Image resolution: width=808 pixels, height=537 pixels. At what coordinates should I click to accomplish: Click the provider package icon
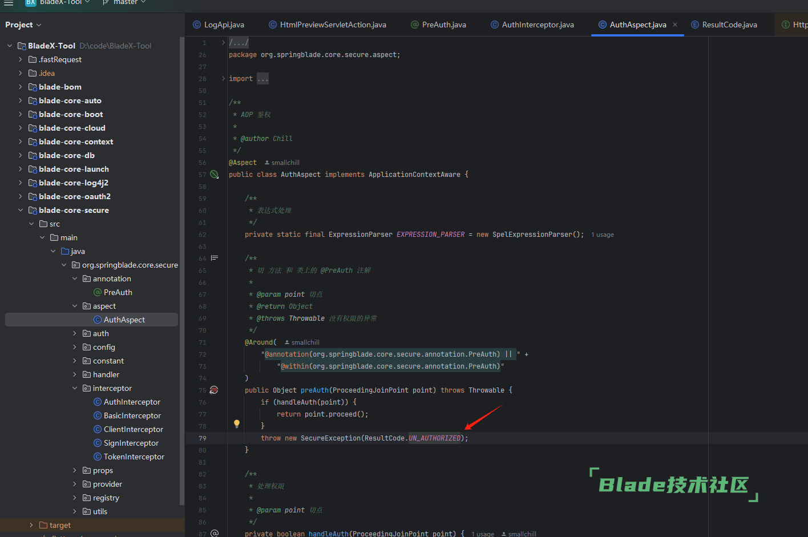click(x=87, y=484)
